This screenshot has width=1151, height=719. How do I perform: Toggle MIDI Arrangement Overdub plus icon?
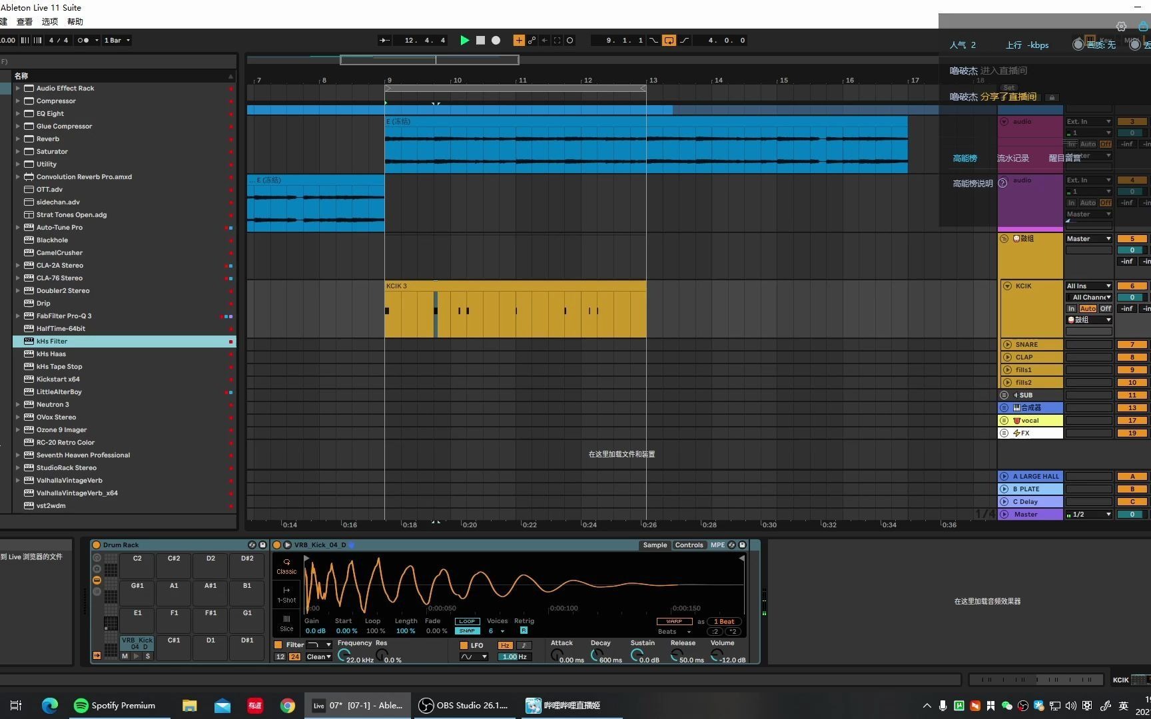(519, 41)
